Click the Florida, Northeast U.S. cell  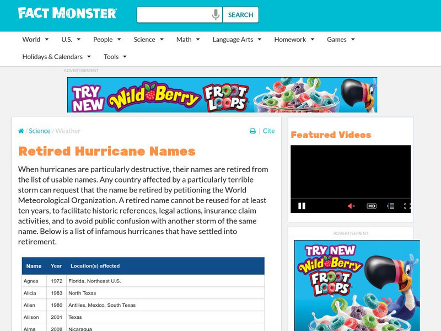click(x=165, y=281)
